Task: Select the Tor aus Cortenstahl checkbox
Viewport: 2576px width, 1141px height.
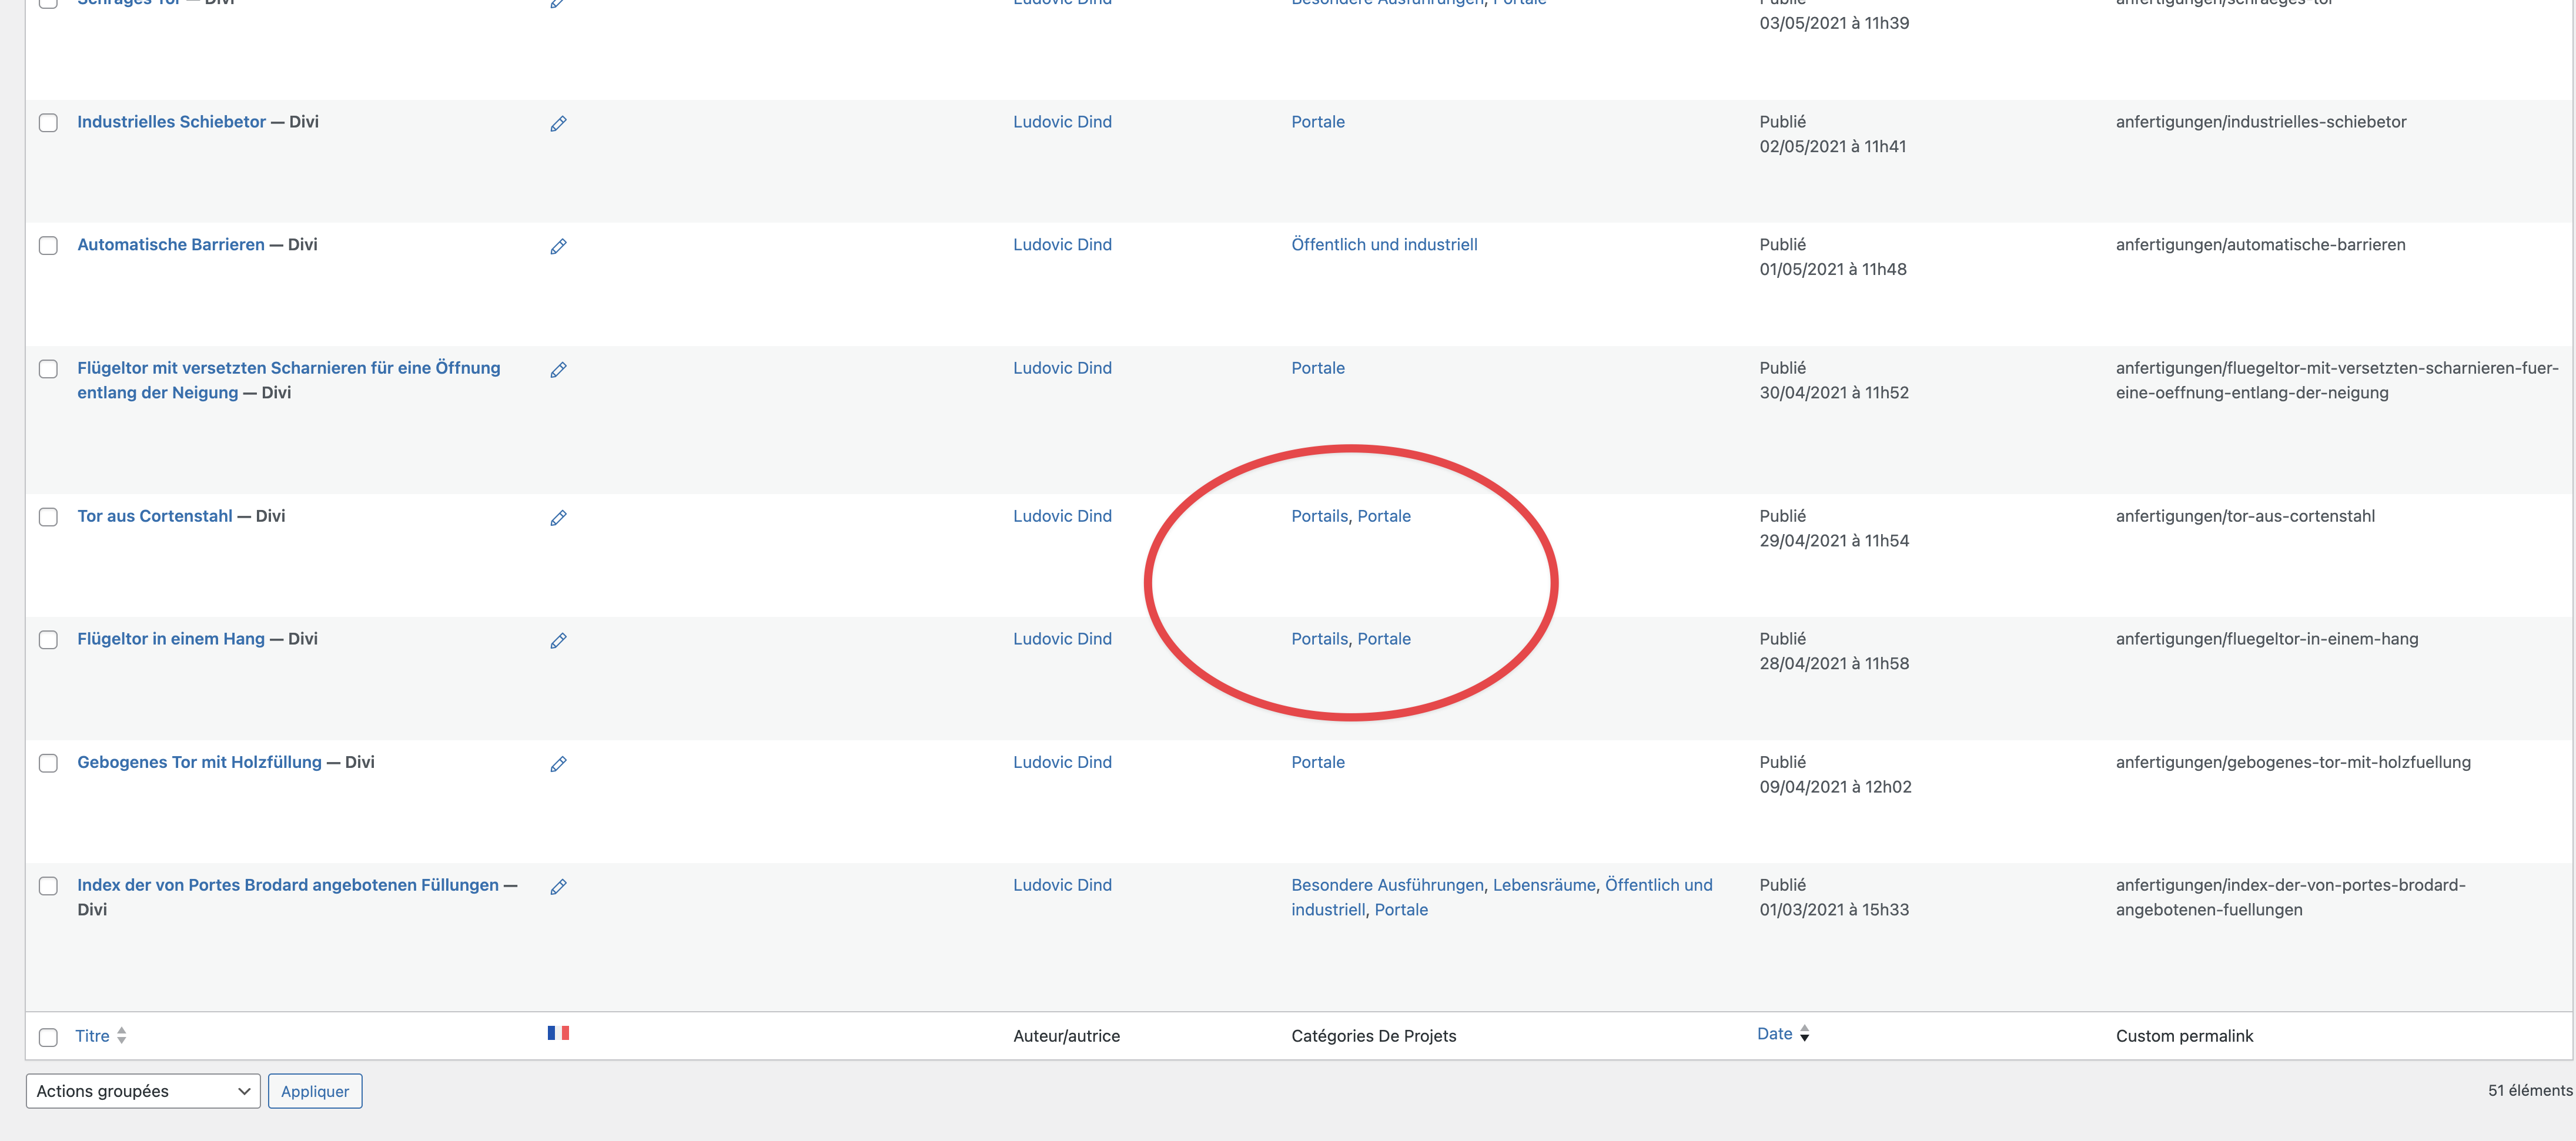Action: pyautogui.click(x=48, y=518)
